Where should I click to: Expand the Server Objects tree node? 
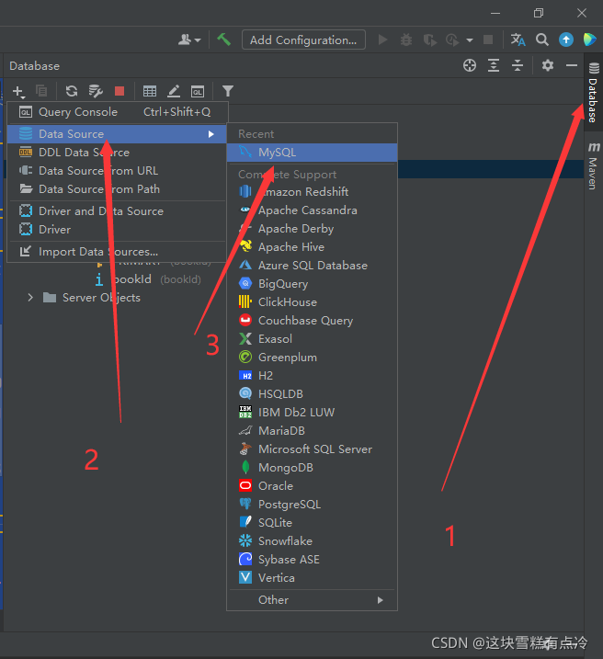click(30, 298)
